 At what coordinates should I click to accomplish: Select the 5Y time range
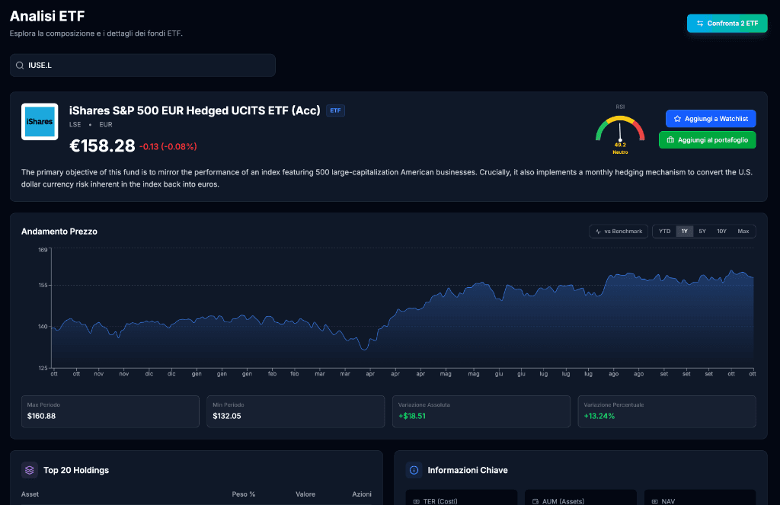click(x=702, y=232)
